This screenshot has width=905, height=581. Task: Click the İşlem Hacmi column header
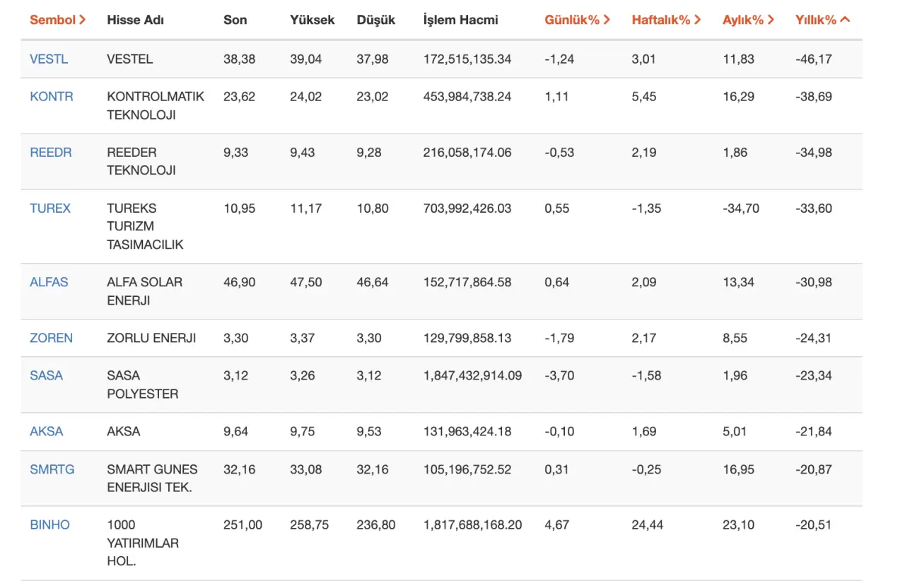click(x=460, y=20)
